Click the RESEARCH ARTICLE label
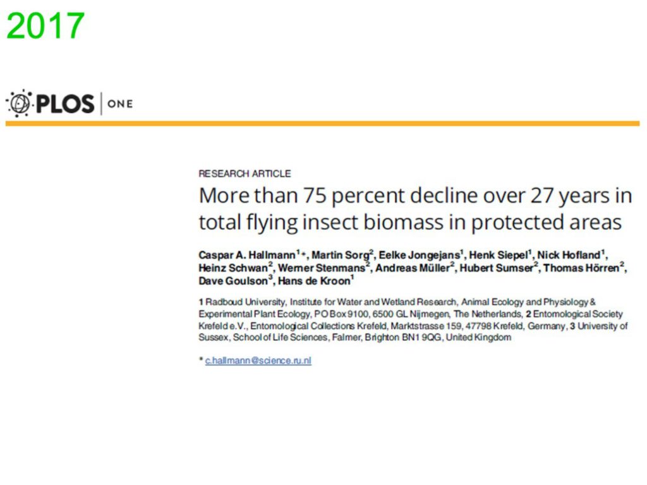Screen dimensions: 647x485 [245, 174]
